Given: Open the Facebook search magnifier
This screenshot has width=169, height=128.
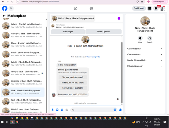Looking at the screenshot, I should point(11,8).
